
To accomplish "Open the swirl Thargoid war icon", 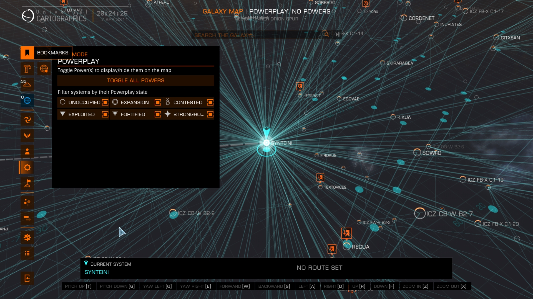I will (x=27, y=120).
